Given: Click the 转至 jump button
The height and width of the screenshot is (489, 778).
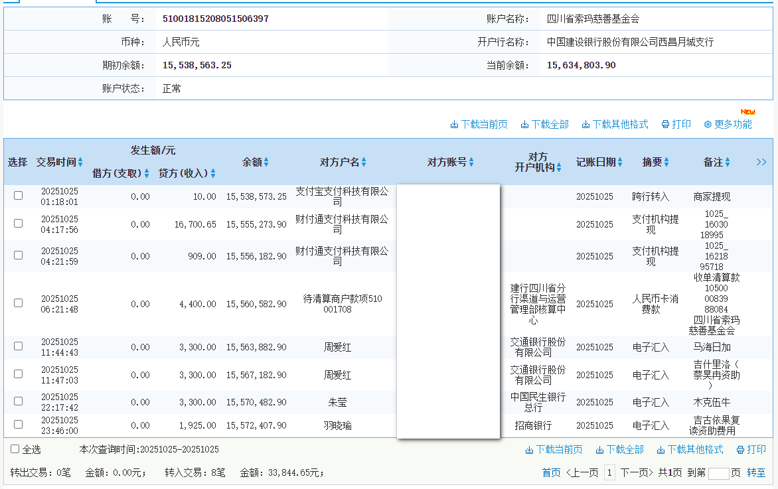Looking at the screenshot, I should click(757, 472).
